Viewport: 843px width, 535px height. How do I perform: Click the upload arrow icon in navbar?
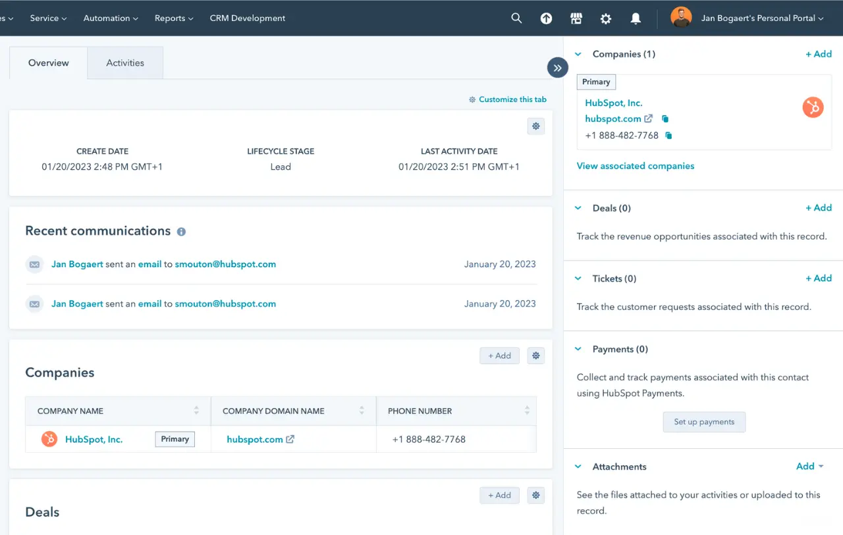[546, 18]
